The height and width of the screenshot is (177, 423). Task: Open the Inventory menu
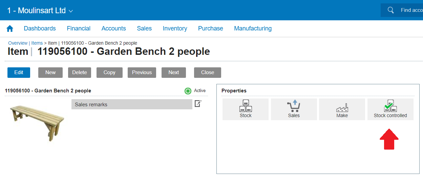tap(175, 28)
